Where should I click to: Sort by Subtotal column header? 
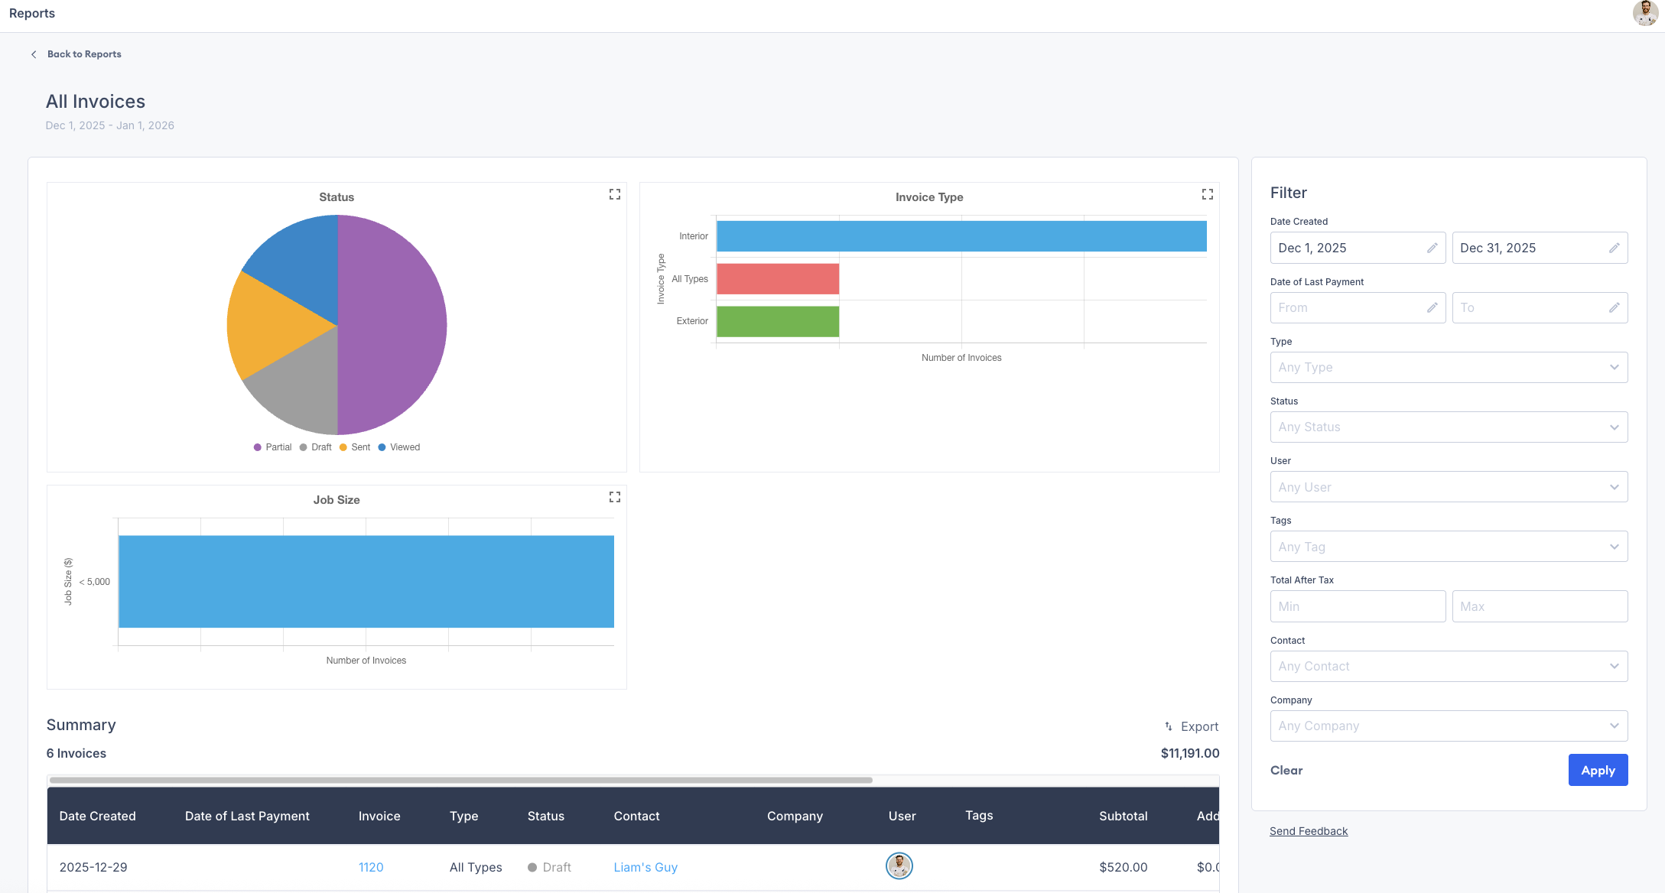tap(1123, 816)
